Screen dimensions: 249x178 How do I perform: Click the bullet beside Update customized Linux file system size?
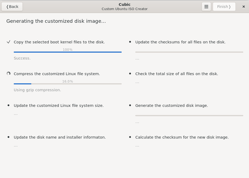[8, 106]
